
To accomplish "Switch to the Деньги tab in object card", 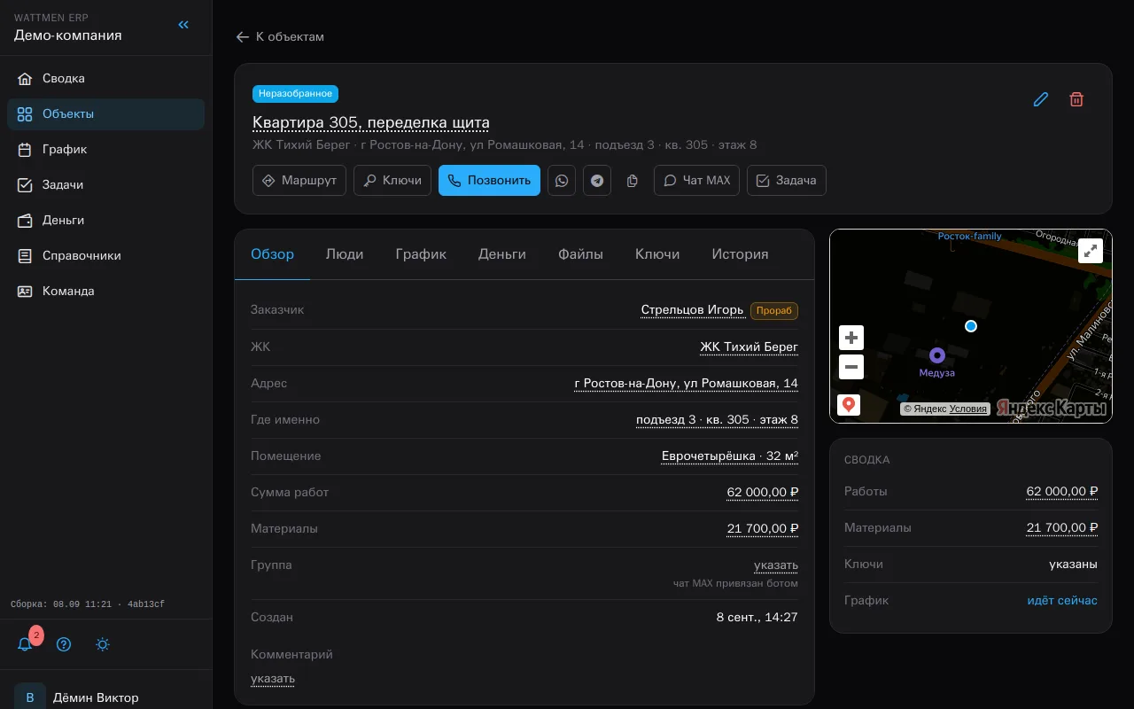I will 502,254.
